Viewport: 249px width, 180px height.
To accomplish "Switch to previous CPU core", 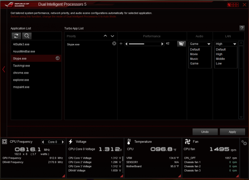I will click(43, 142).
